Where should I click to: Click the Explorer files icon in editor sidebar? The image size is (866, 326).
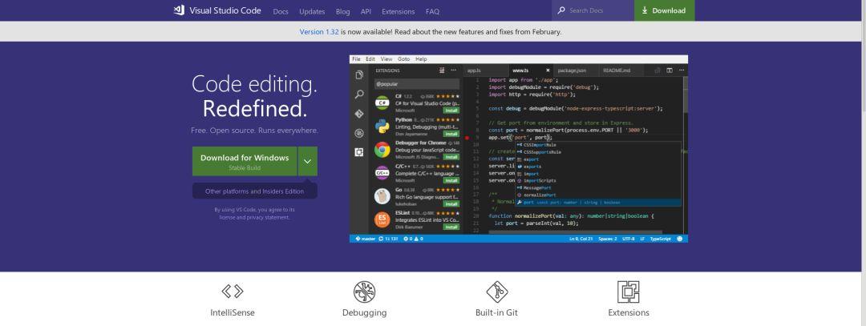click(359, 75)
